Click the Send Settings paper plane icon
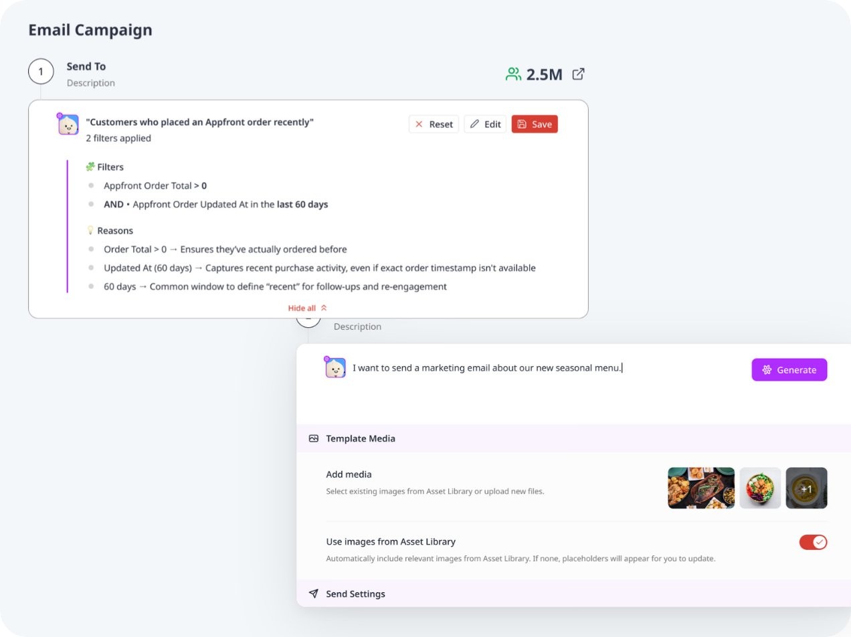 point(314,594)
